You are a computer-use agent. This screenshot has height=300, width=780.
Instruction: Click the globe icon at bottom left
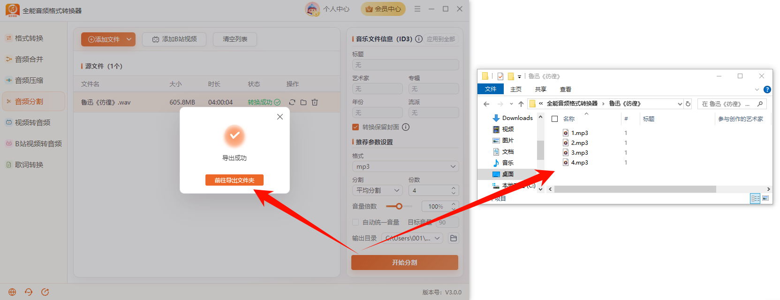[x=12, y=292]
